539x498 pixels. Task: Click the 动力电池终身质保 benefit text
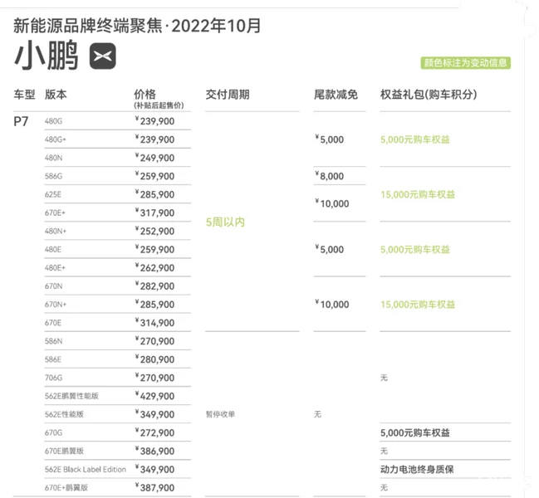pyautogui.click(x=417, y=469)
